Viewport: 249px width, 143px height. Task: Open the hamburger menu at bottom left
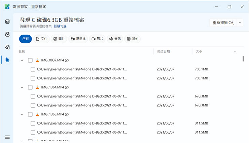point(7,137)
